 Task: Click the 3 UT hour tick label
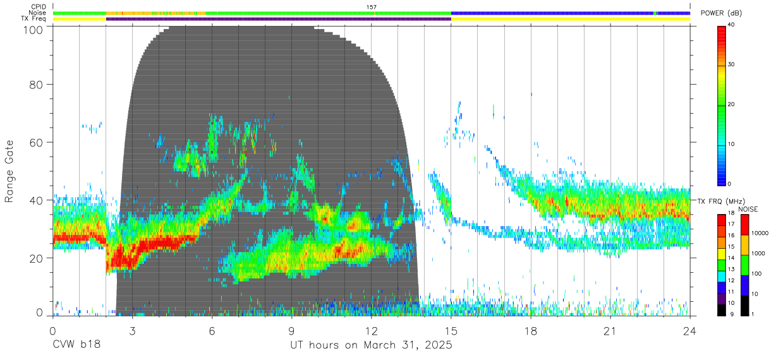[132, 330]
